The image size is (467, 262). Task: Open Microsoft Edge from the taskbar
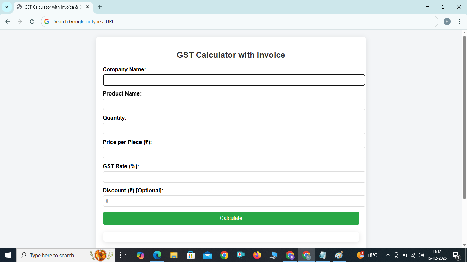point(157,255)
